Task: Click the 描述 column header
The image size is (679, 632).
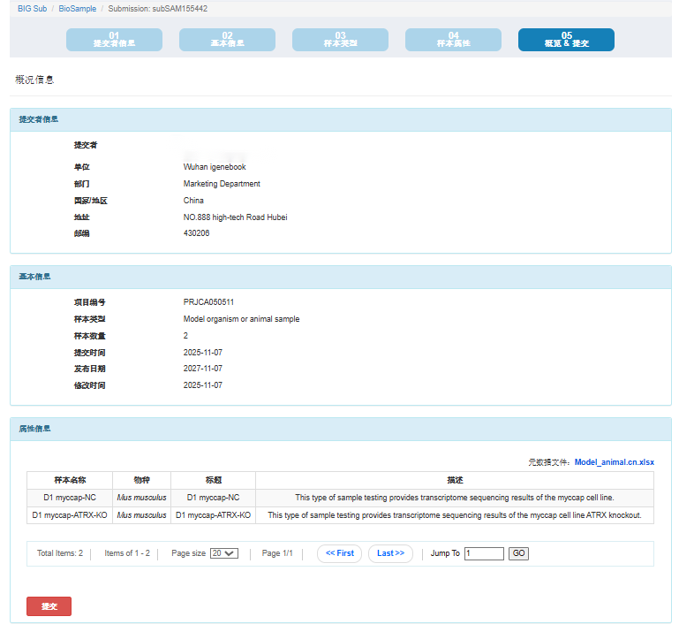Action: 455,480
